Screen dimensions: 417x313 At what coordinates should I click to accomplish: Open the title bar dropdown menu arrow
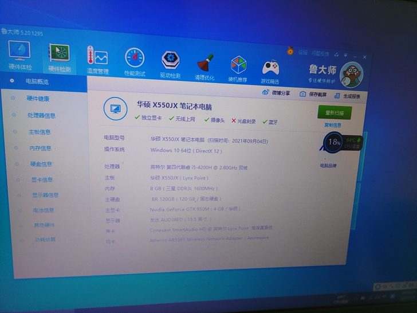click(x=345, y=55)
